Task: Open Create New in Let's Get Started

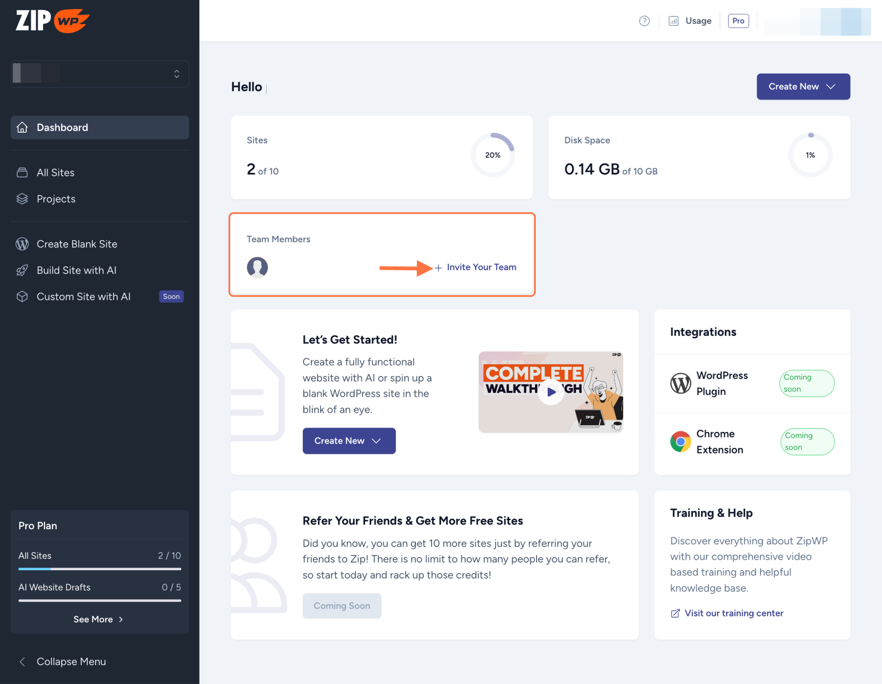Action: pyautogui.click(x=348, y=440)
